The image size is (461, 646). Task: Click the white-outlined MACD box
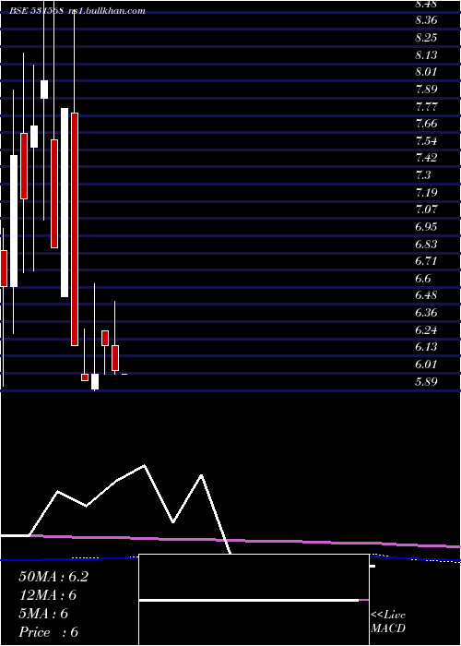[x=254, y=600]
